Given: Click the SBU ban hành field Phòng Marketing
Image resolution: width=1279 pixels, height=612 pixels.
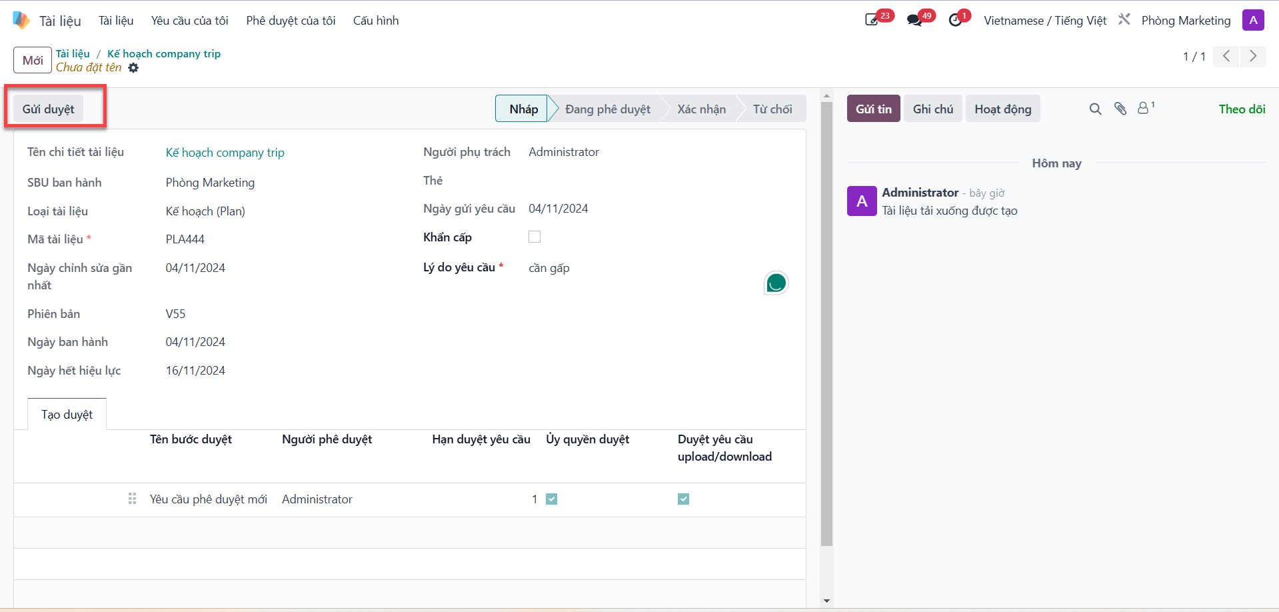Looking at the screenshot, I should tap(210, 183).
